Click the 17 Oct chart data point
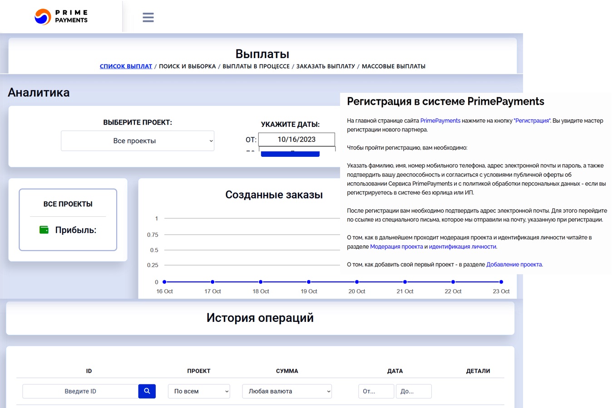This screenshot has width=613, height=408. click(x=213, y=282)
